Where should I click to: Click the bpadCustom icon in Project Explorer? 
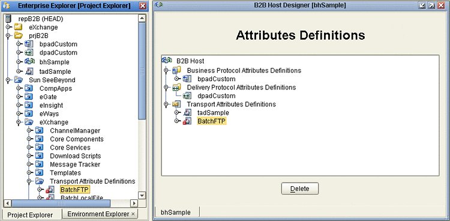(x=29, y=44)
